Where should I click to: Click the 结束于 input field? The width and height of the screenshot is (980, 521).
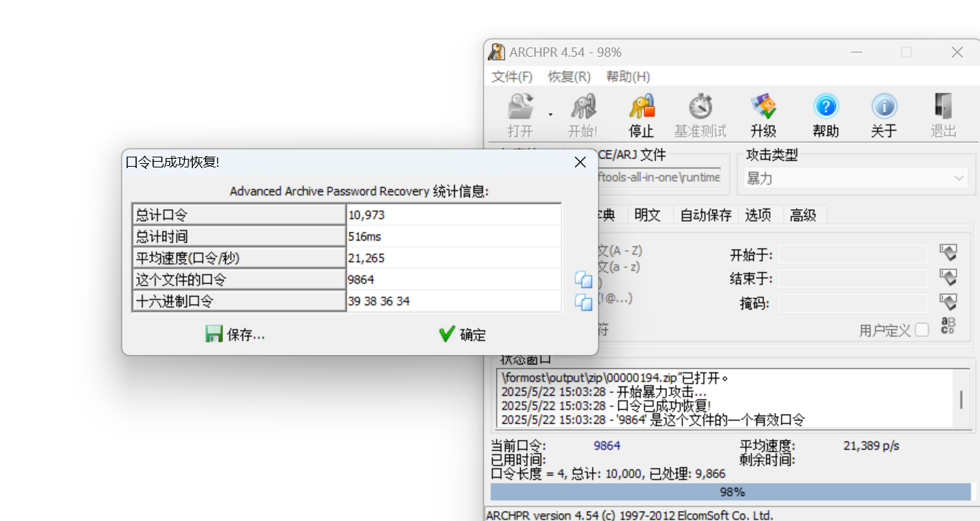click(853, 278)
